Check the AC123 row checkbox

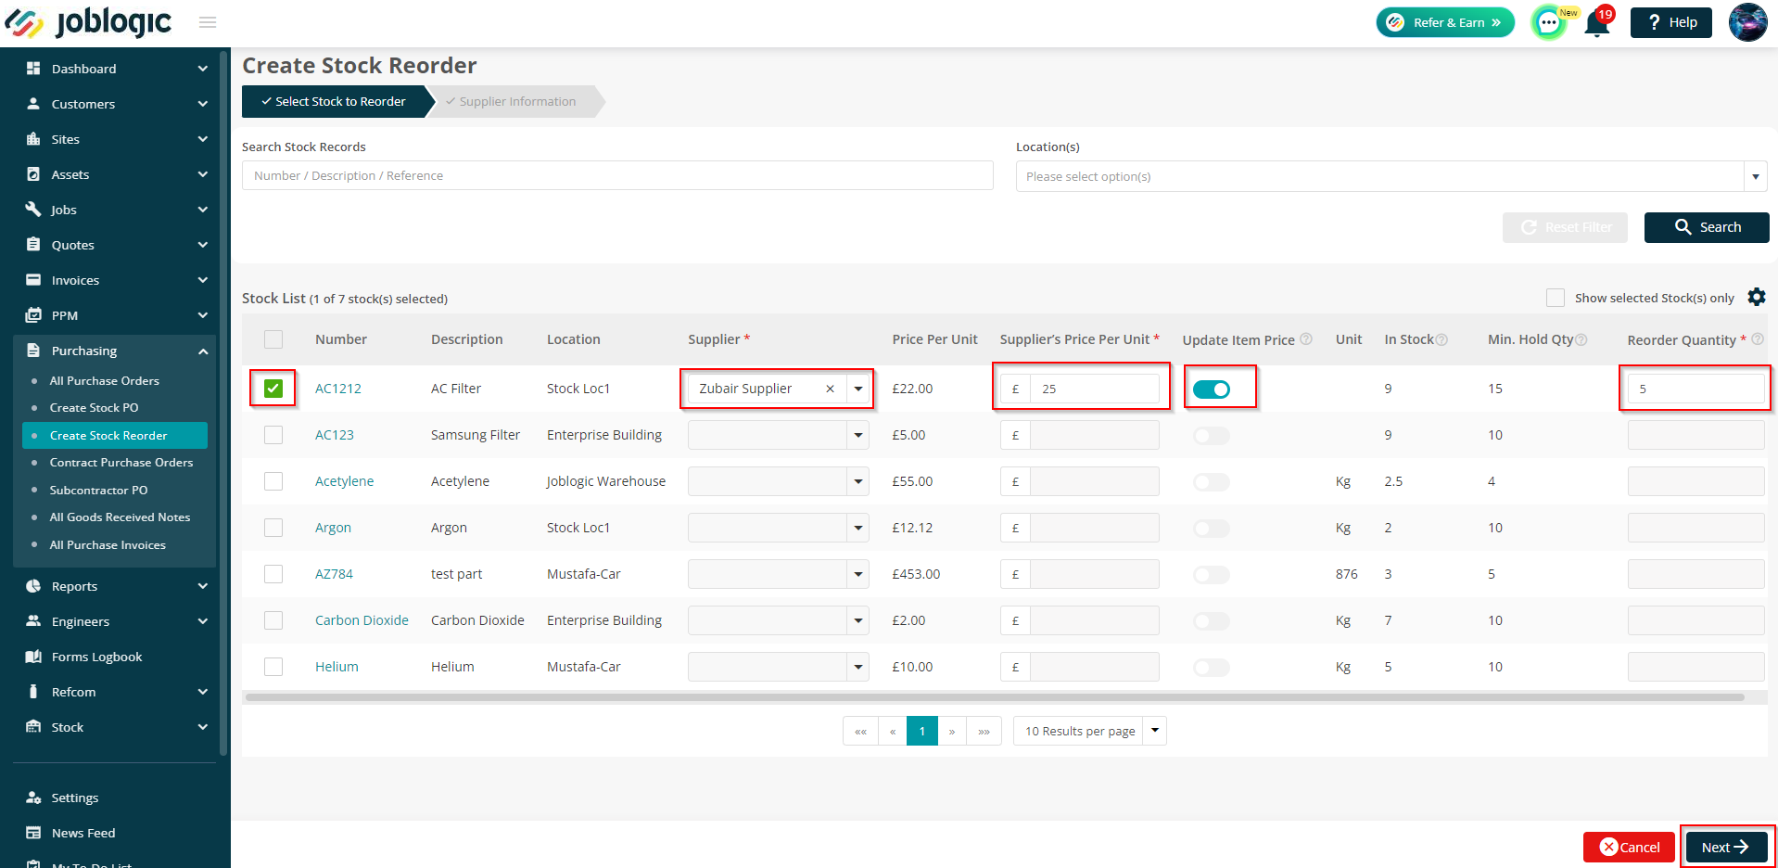coord(273,435)
